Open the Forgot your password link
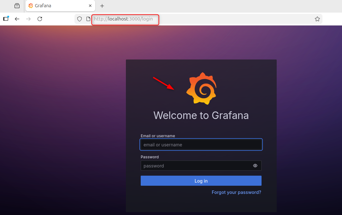Viewport: 342px width, 215px height. [x=236, y=192]
